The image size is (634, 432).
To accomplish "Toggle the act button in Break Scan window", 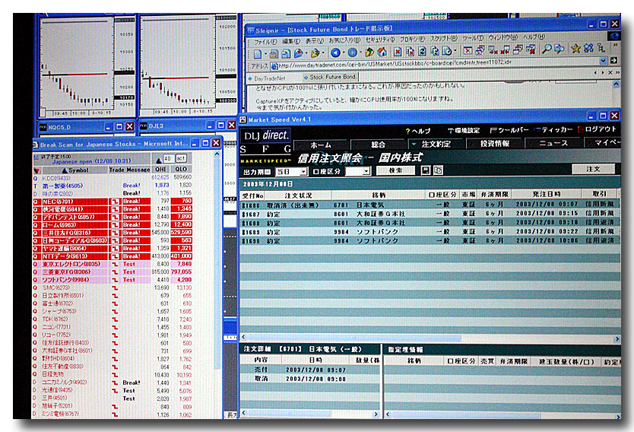I will click(x=181, y=158).
